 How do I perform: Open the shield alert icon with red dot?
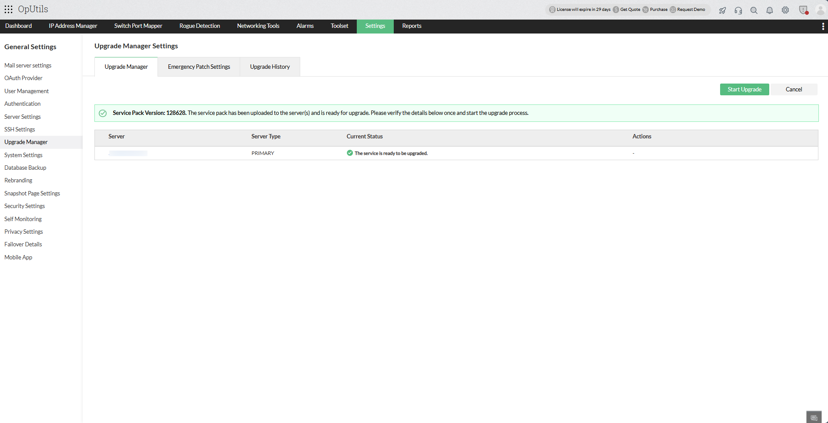coord(804,10)
